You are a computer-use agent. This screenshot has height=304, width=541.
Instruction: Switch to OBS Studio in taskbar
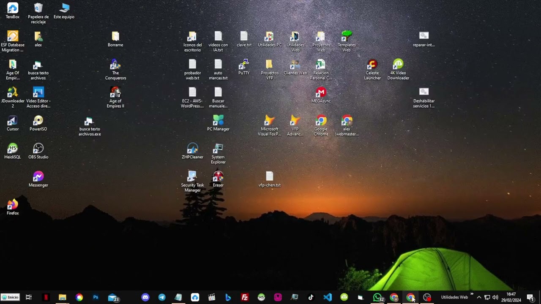click(x=427, y=297)
